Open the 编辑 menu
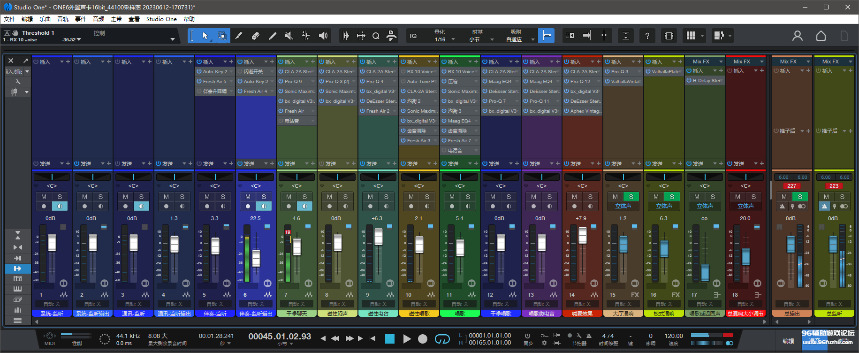Viewport: 859px width, 353px height. point(27,19)
